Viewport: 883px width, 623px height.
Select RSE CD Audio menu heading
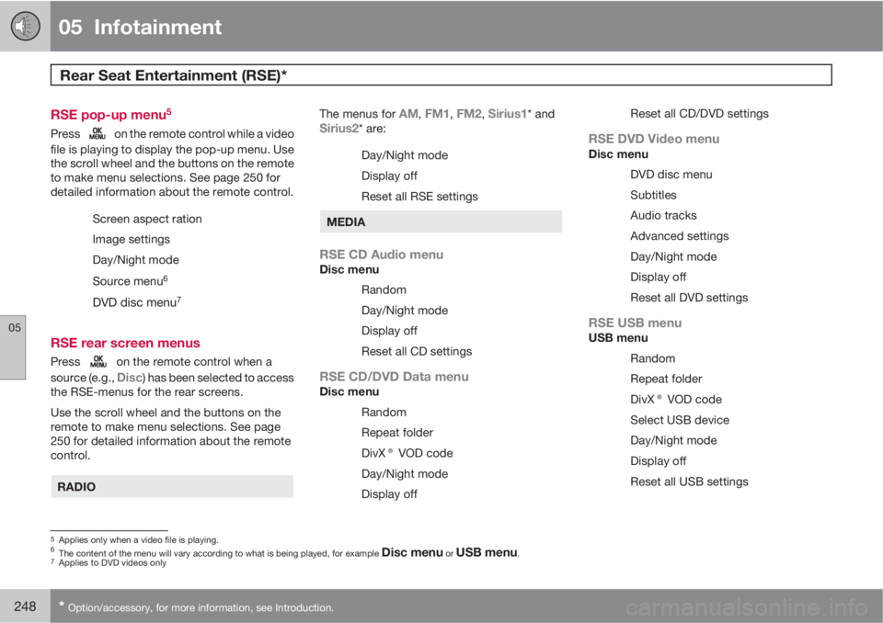click(381, 255)
